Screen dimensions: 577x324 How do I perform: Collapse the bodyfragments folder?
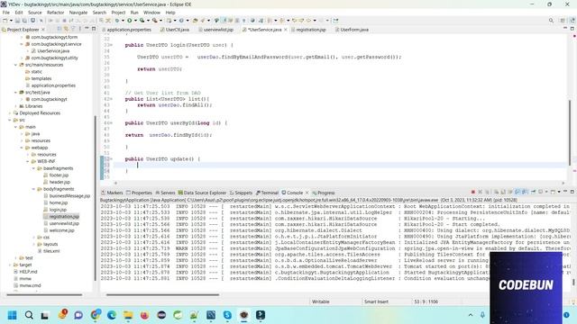(33, 189)
